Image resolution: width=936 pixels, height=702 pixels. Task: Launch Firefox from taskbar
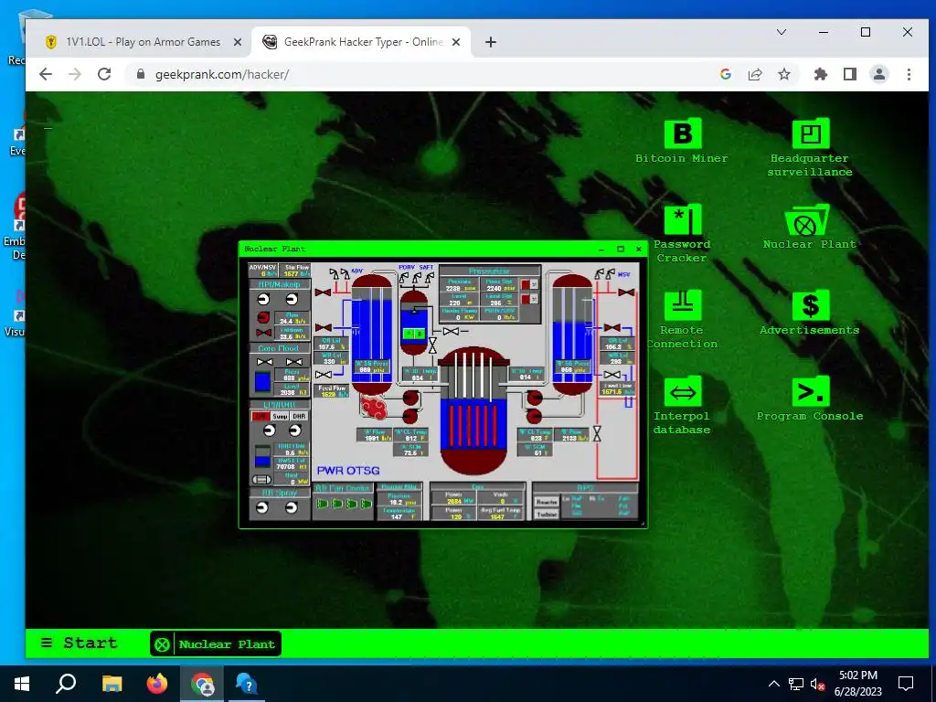pos(157,684)
